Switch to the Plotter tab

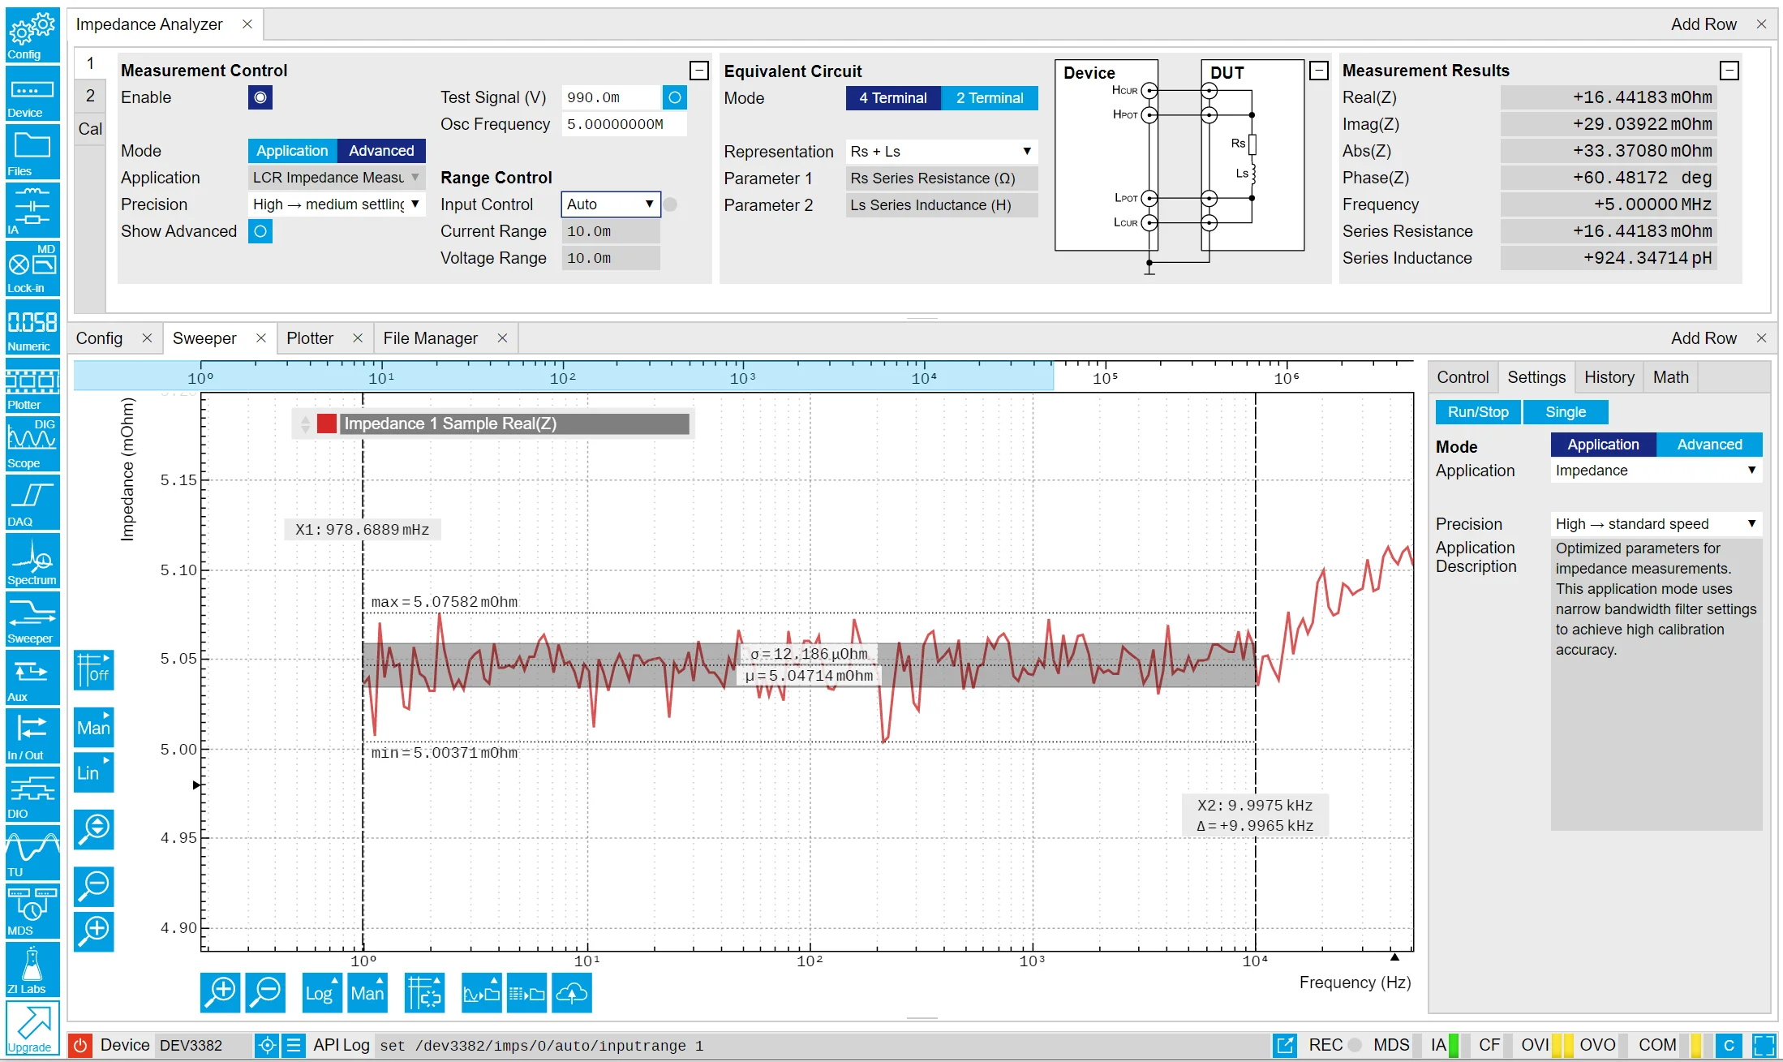[x=310, y=338]
